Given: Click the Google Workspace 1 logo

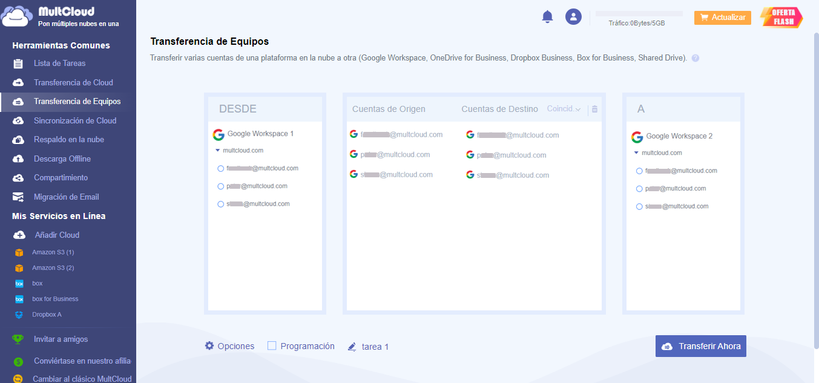Looking at the screenshot, I should [219, 134].
